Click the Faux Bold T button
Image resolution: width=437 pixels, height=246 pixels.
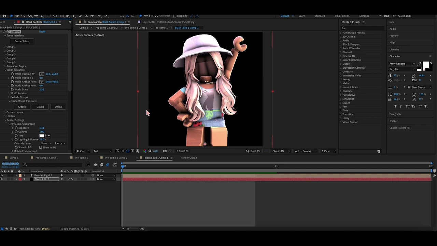click(x=395, y=106)
